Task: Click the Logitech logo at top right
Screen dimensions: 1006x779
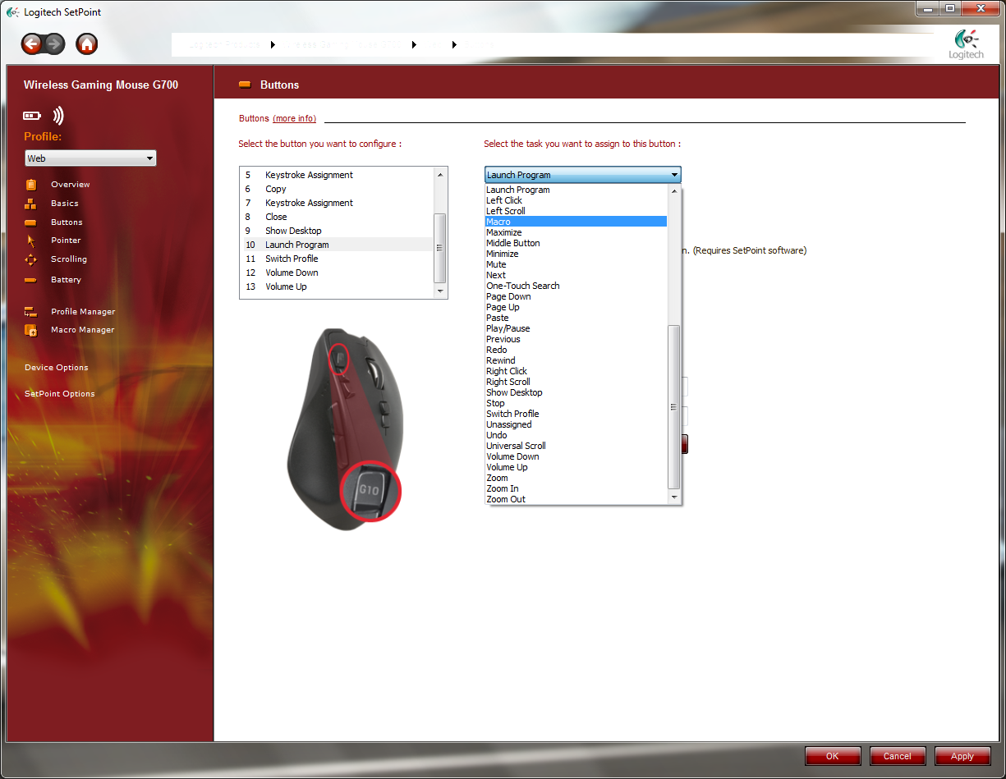Action: pos(966,44)
